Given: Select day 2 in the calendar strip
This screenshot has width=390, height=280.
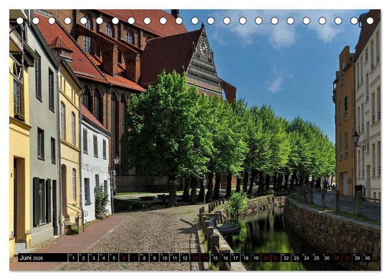Looking at the screenshot, I should (83, 258).
